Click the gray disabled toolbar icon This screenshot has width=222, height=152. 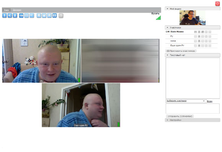point(61,16)
